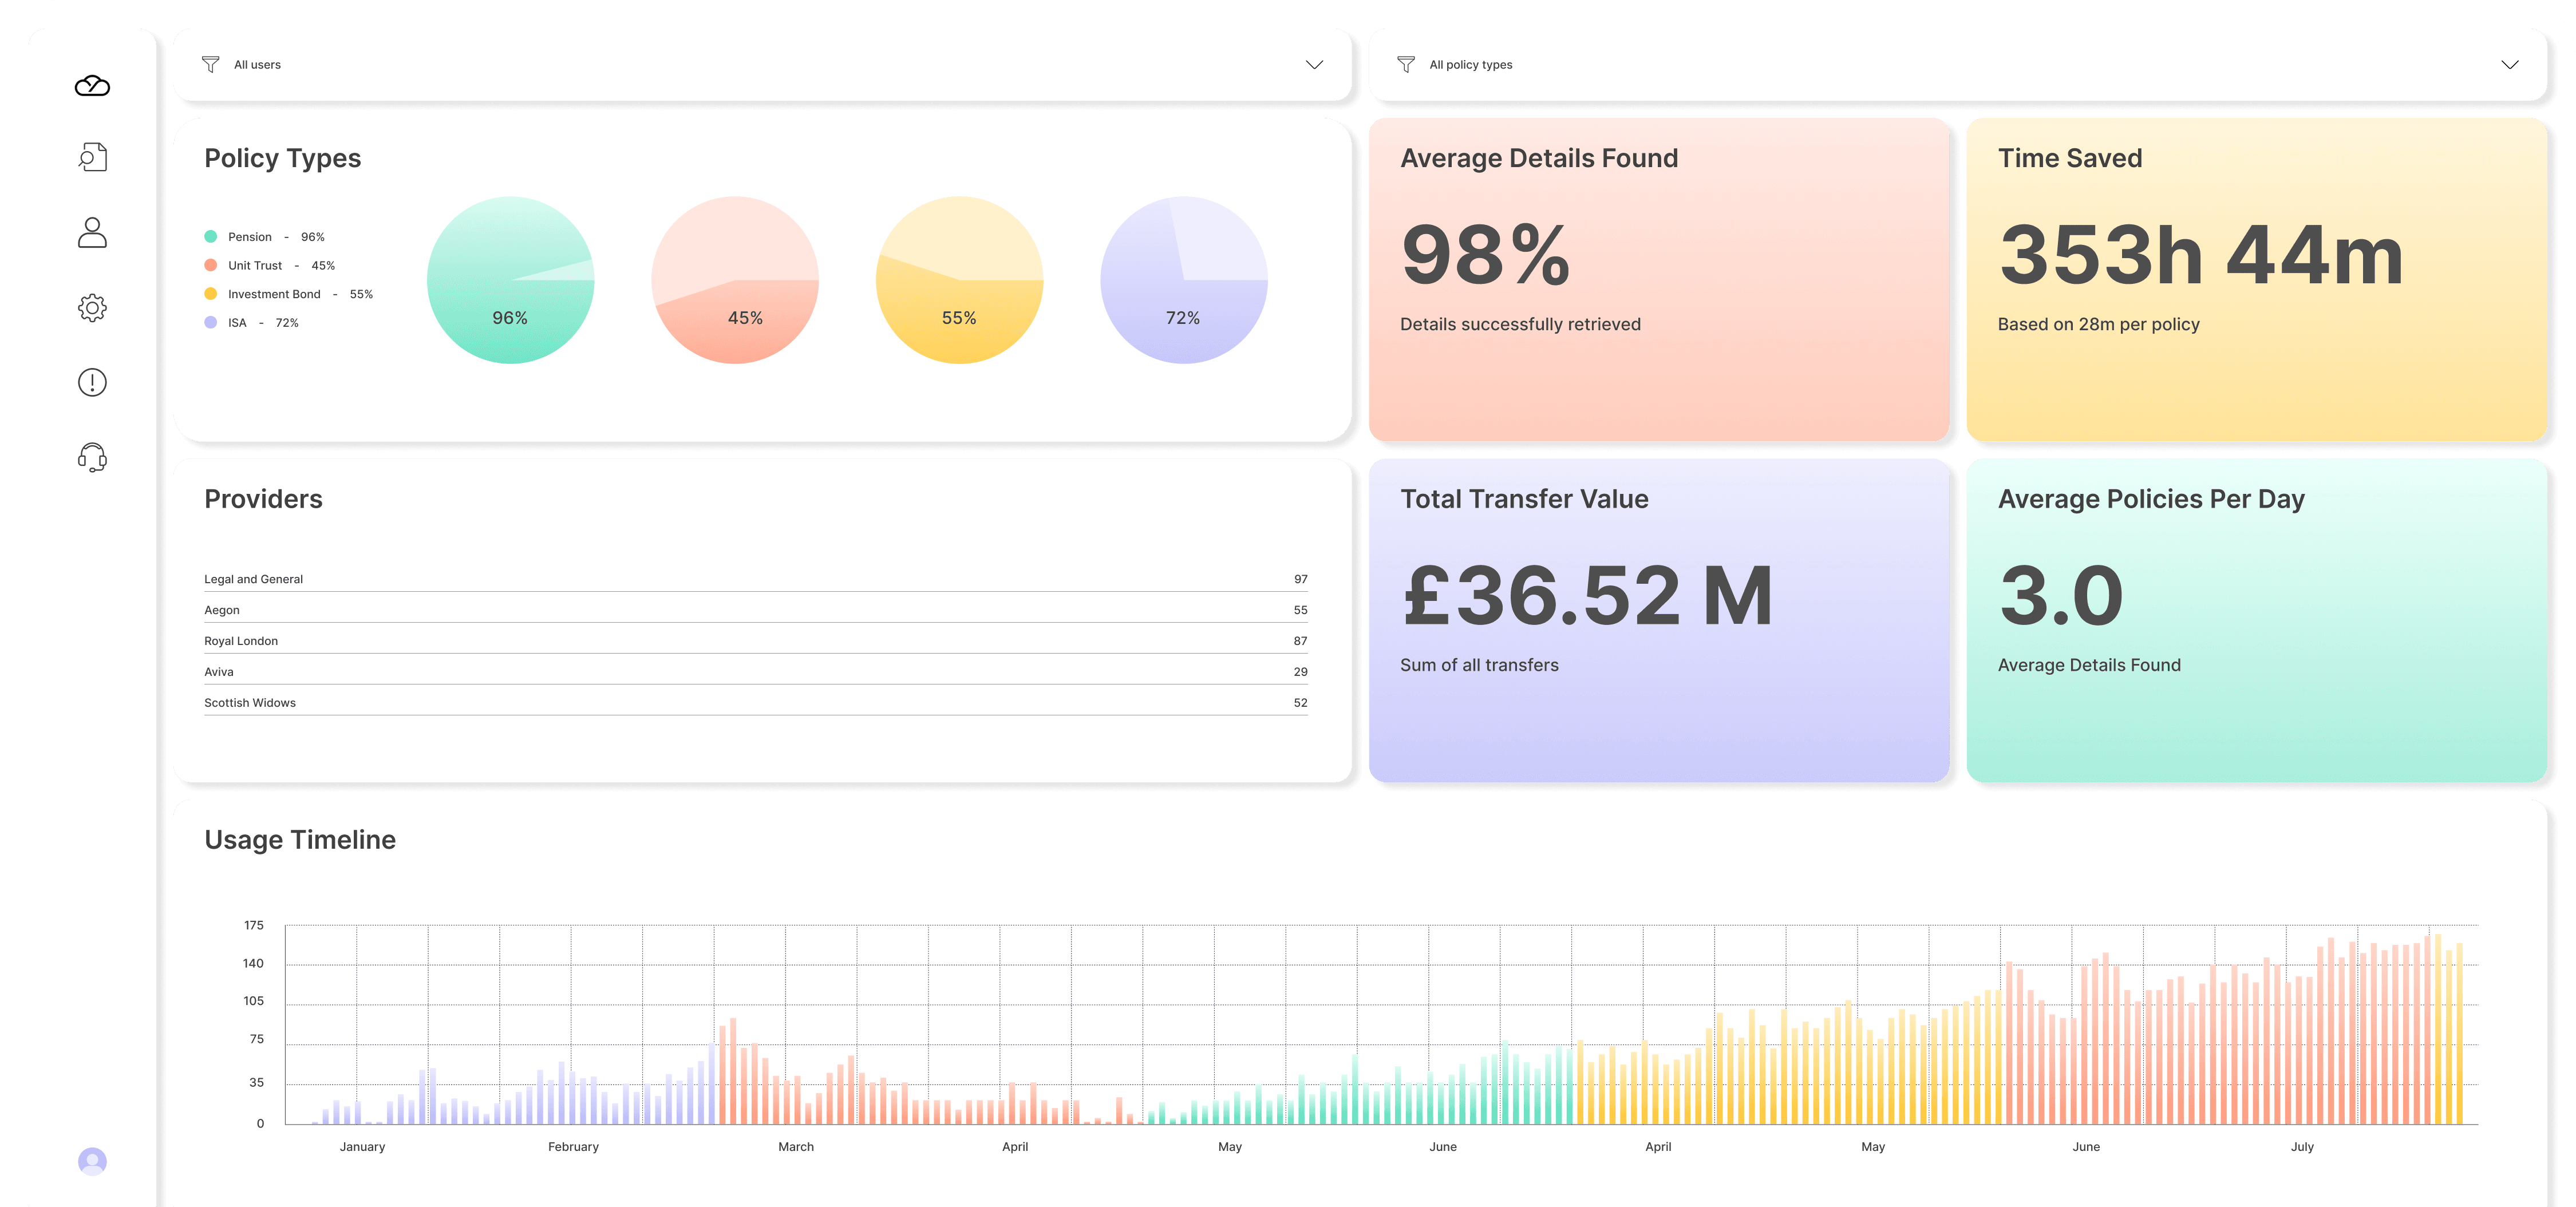Expand the All users dropdown chevron
The width and height of the screenshot is (2576, 1207).
pyautogui.click(x=1314, y=65)
